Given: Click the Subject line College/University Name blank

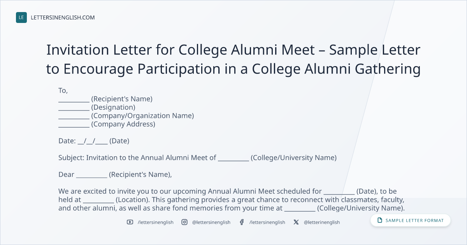Looking at the screenshot, I should tap(233, 158).
